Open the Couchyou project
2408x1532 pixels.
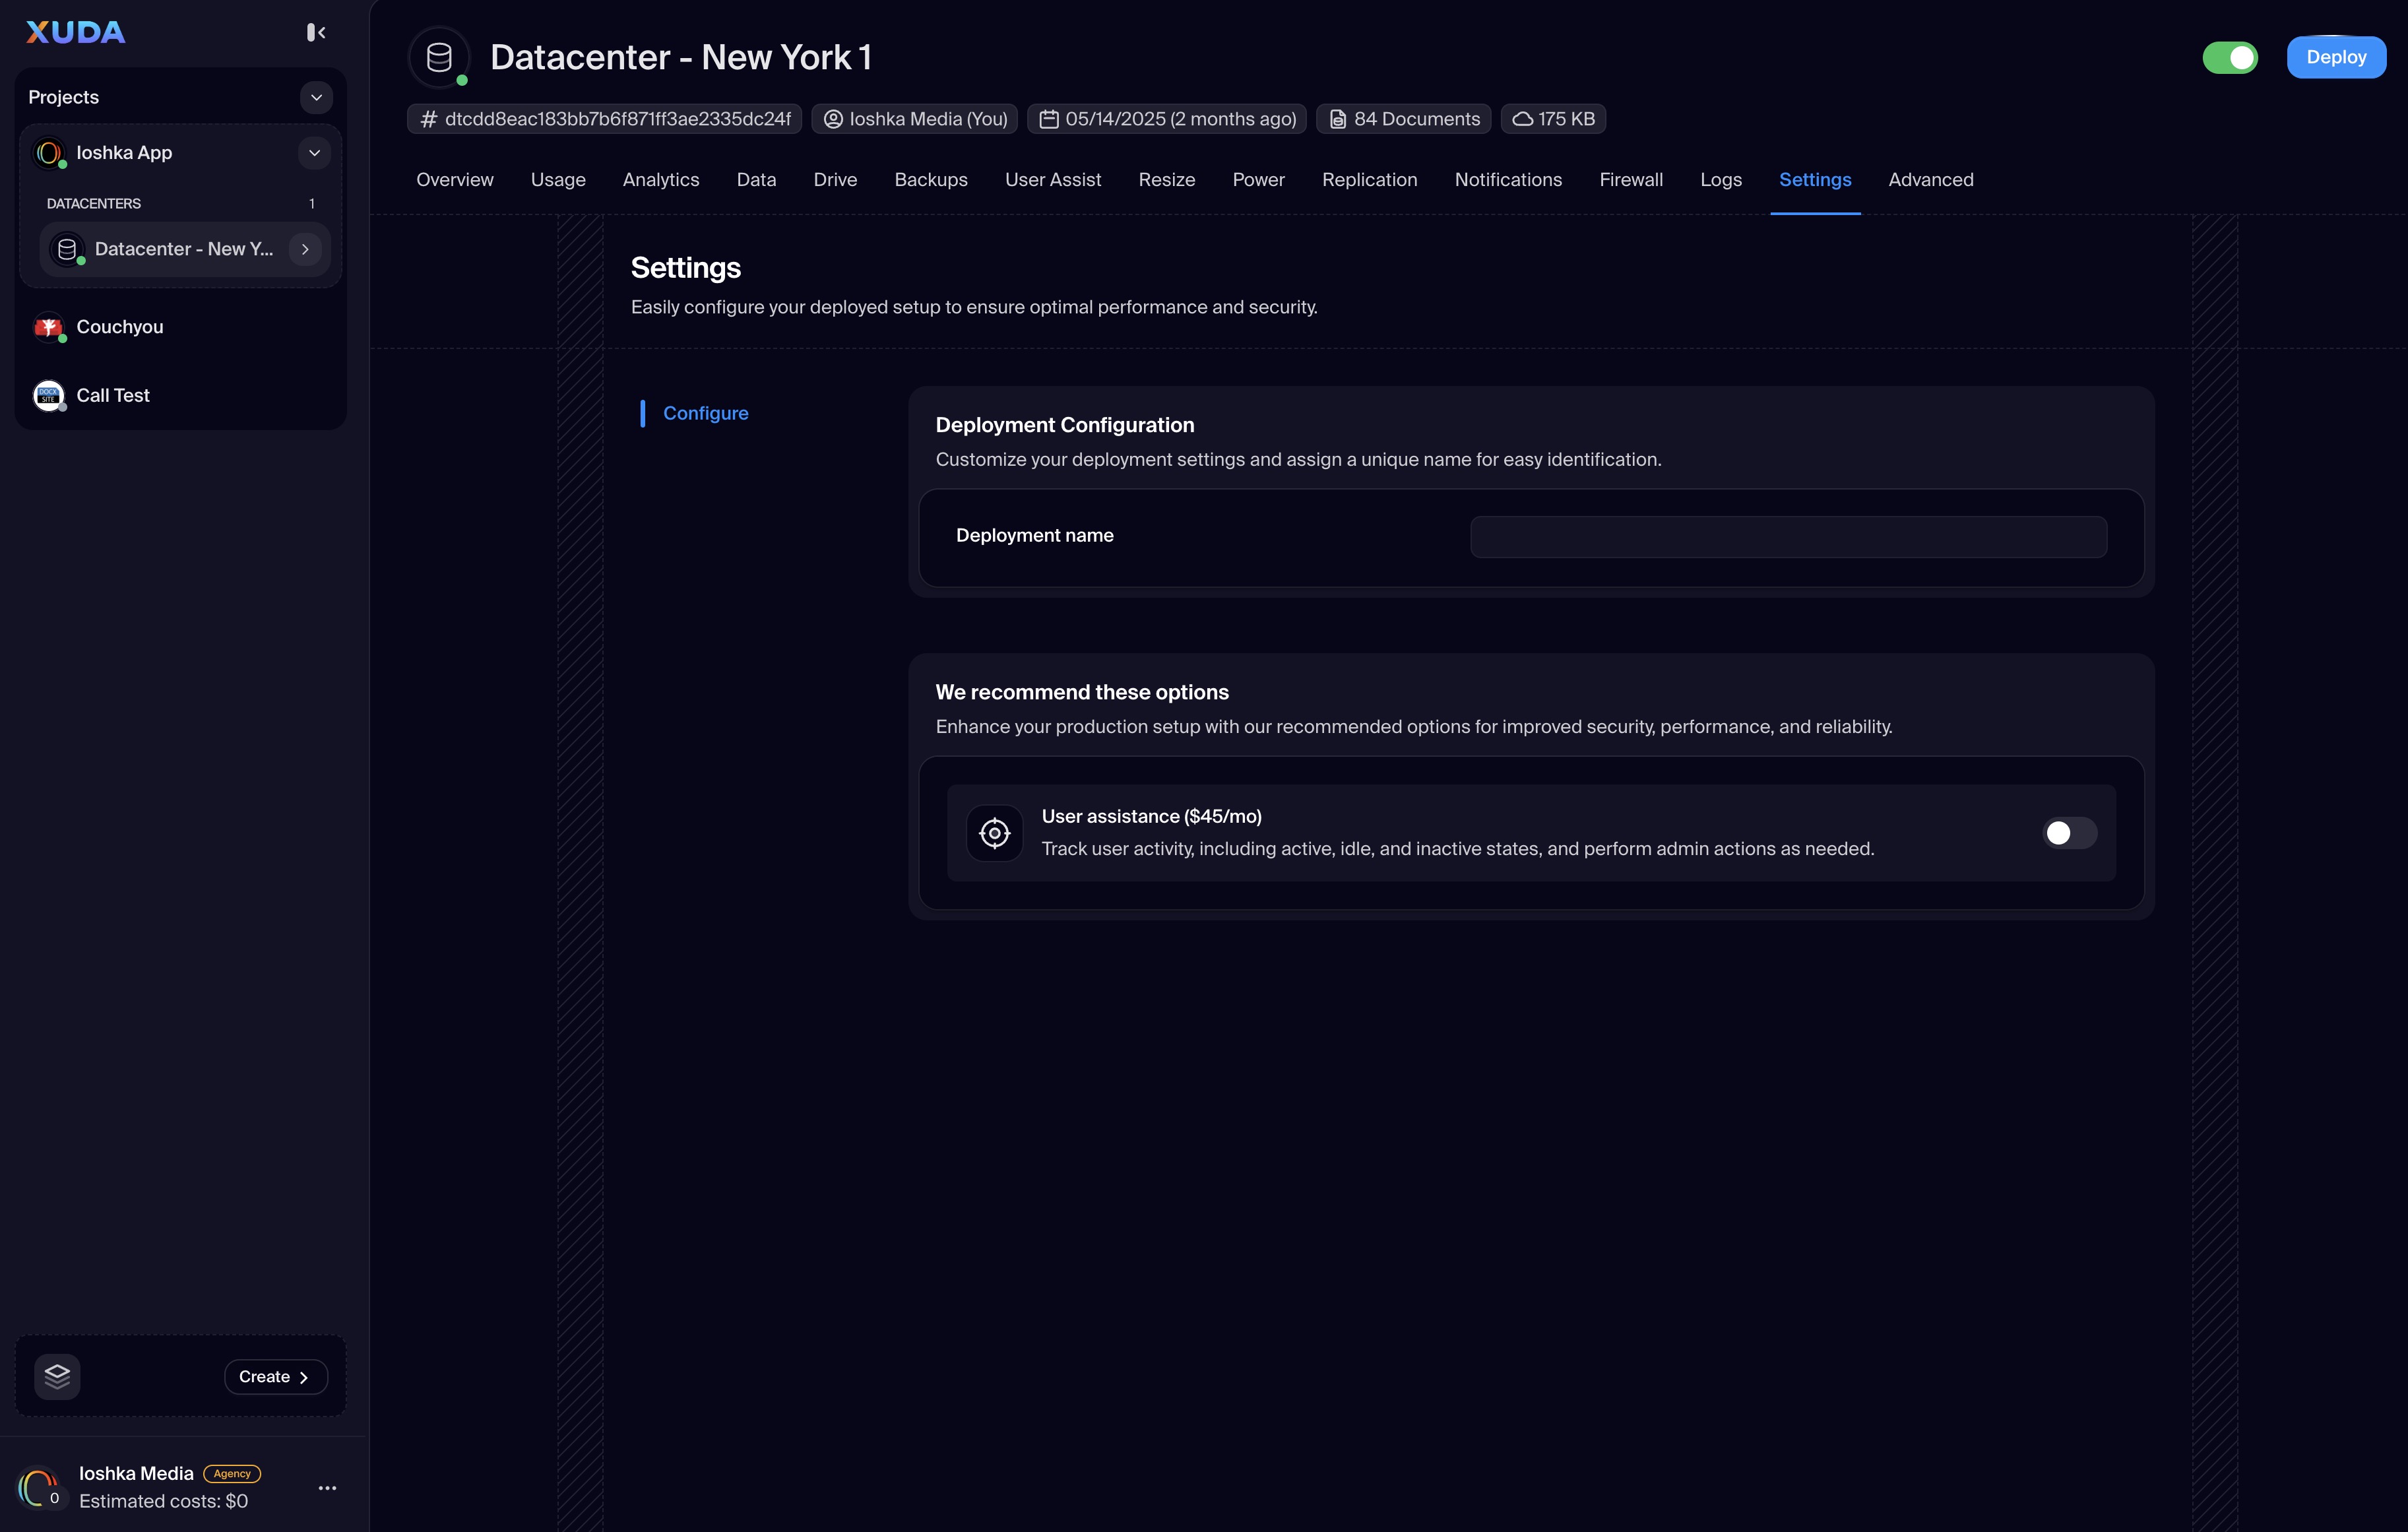(120, 327)
